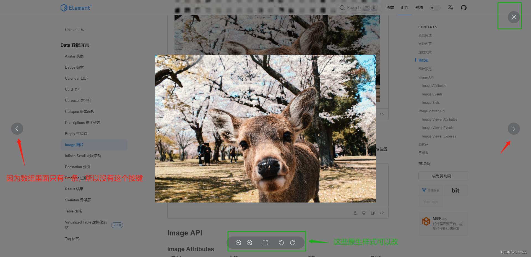Copy the demo code icon
The height and width of the screenshot is (257, 531).
point(373,213)
